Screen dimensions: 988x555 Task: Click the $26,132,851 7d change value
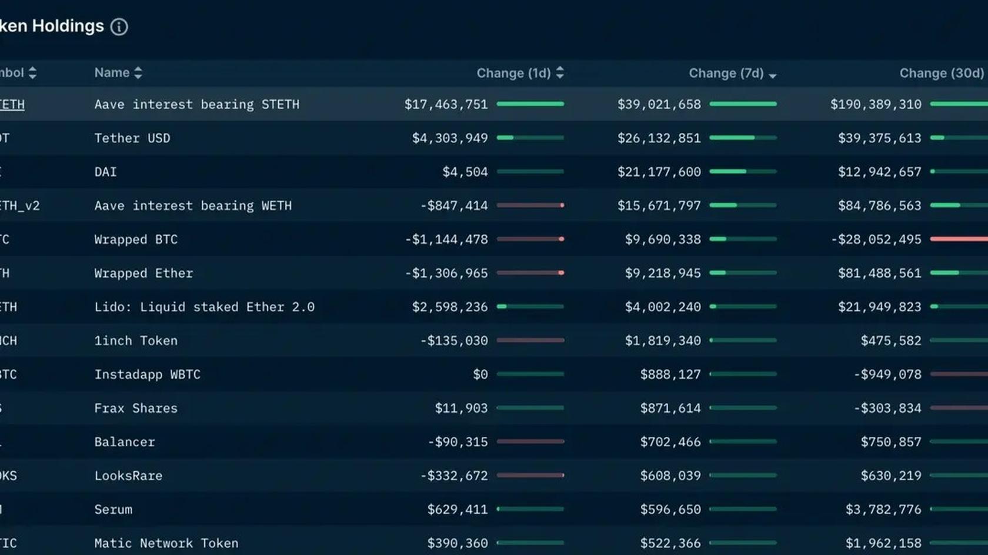659,138
